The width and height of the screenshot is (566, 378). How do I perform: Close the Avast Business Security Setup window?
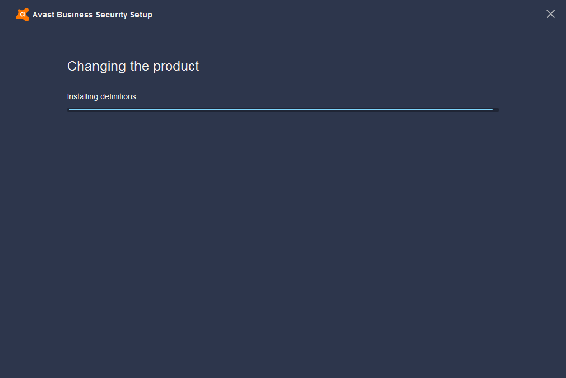tap(550, 14)
